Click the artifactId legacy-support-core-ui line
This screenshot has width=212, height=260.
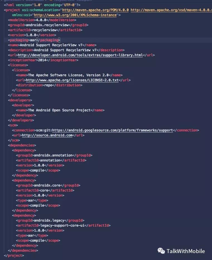coord(63,225)
